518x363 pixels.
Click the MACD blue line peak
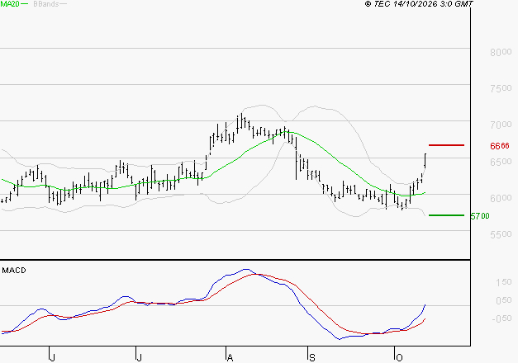(246, 269)
